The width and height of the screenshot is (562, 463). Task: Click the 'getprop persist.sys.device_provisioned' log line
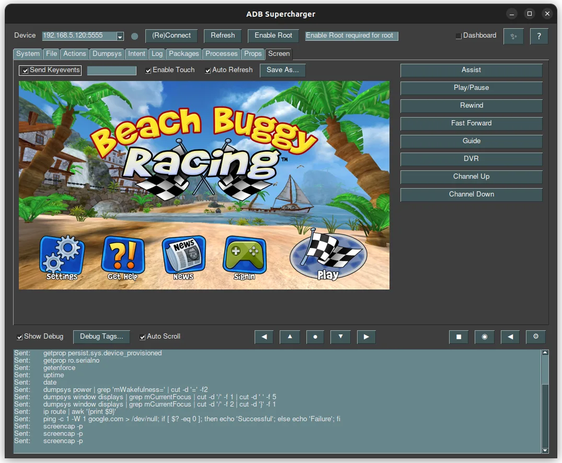coord(102,353)
